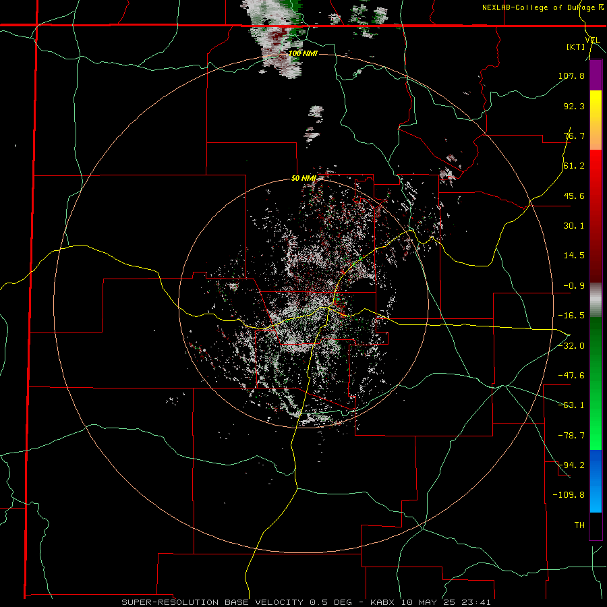The width and height of the screenshot is (607, 607).
Task: Click the 92.3 velocity scale value
Action: (x=574, y=106)
